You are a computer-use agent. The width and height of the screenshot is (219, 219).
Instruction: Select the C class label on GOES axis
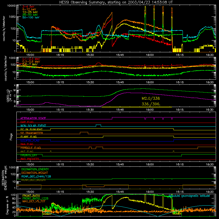point(15,96)
